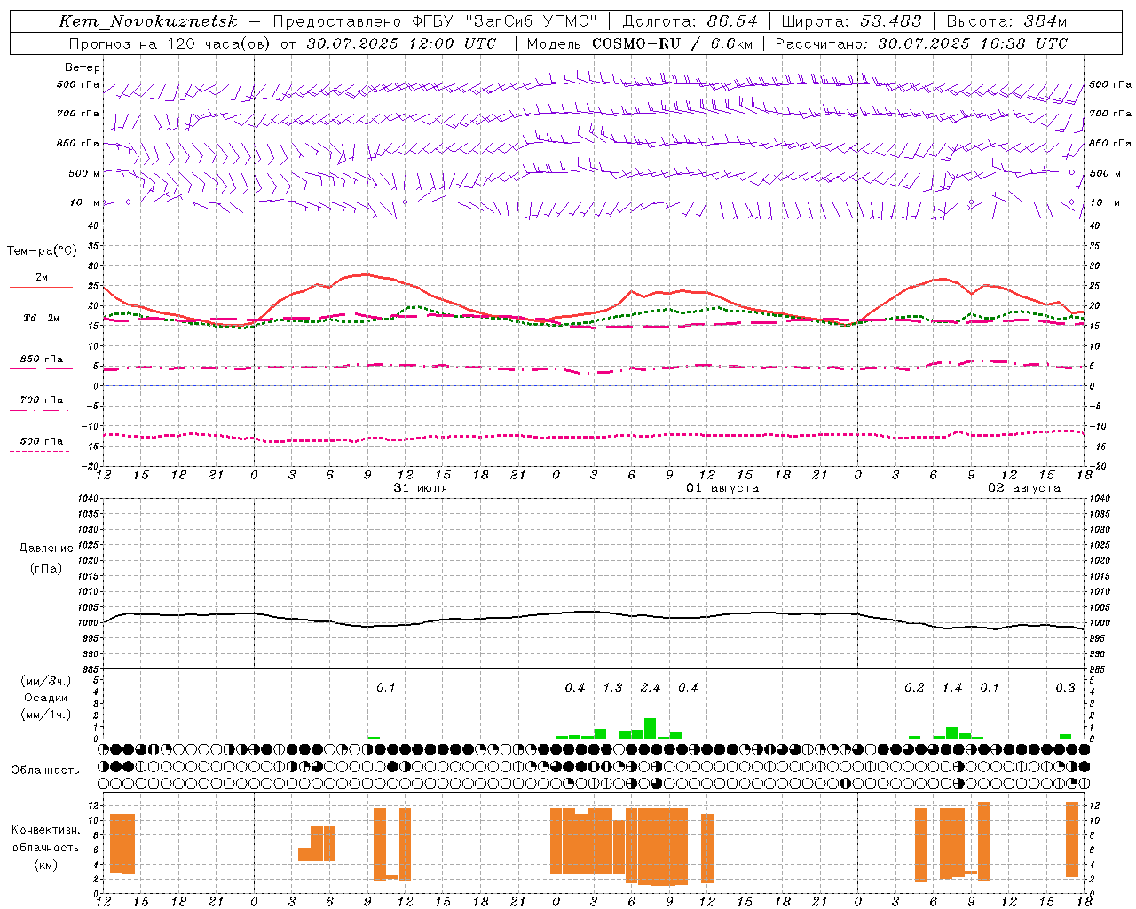Click the '2.4' precipitation value

[651, 688]
